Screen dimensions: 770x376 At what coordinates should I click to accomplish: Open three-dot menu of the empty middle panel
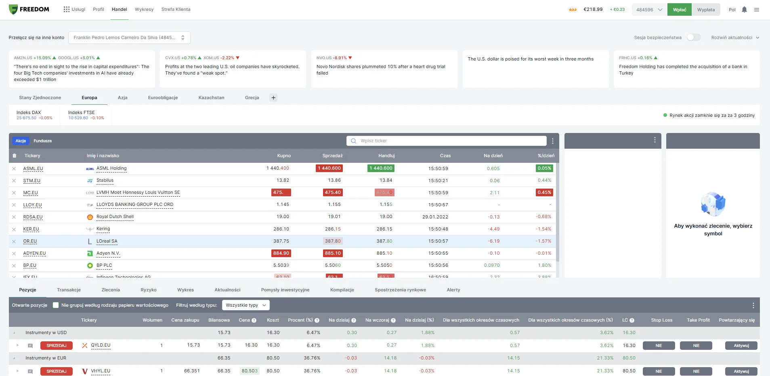click(x=655, y=140)
